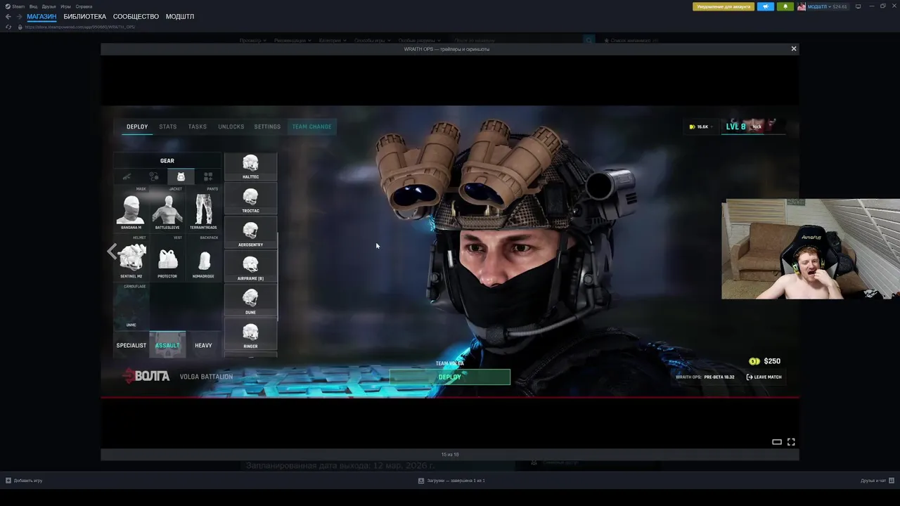The image size is (900, 506).
Task: Click the yellow account notification button
Action: pyautogui.click(x=723, y=6)
